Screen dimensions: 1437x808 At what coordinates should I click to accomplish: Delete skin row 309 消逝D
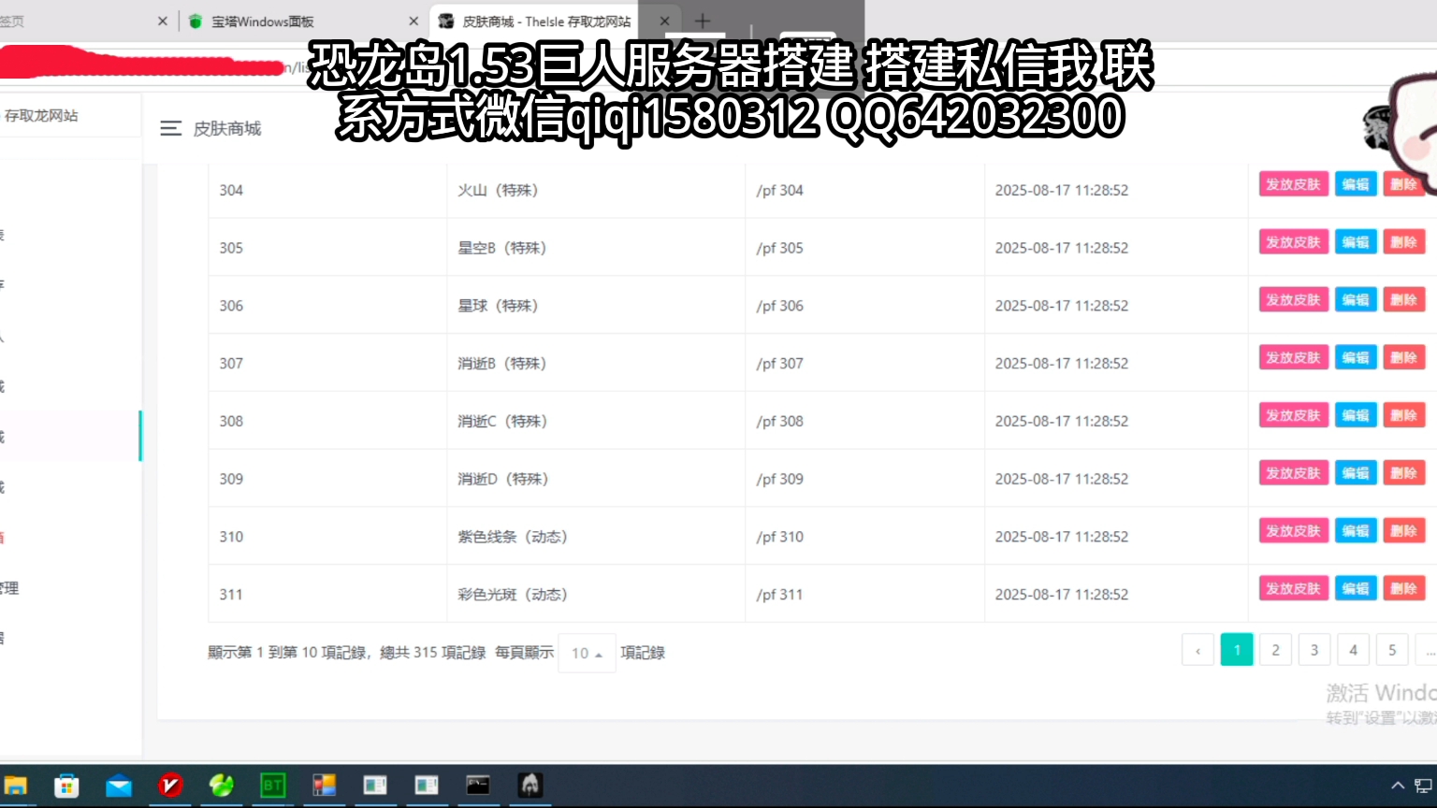coord(1404,473)
